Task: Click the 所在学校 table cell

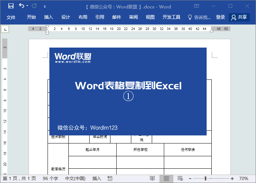Action: click(140, 149)
